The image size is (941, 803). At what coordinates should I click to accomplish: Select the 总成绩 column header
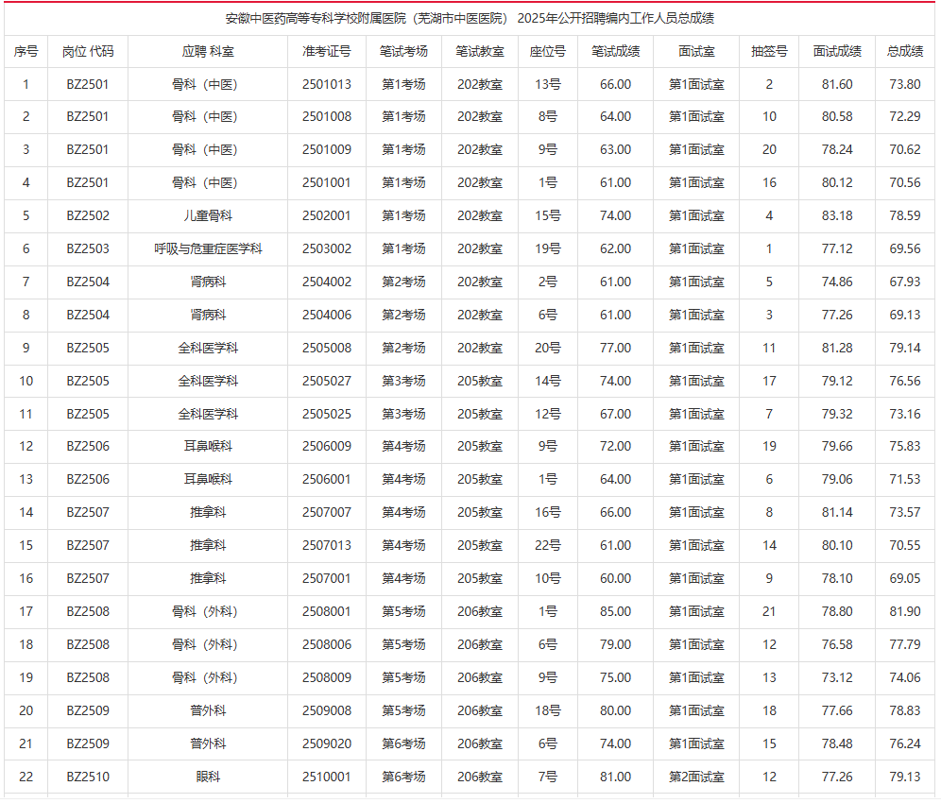[x=904, y=51]
